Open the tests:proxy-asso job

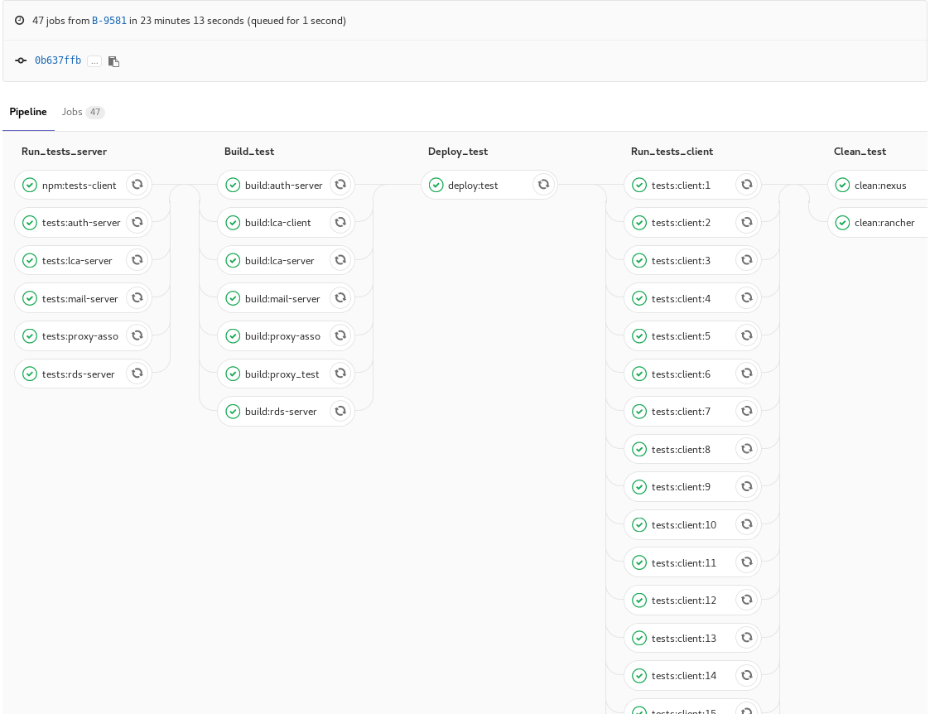point(80,336)
